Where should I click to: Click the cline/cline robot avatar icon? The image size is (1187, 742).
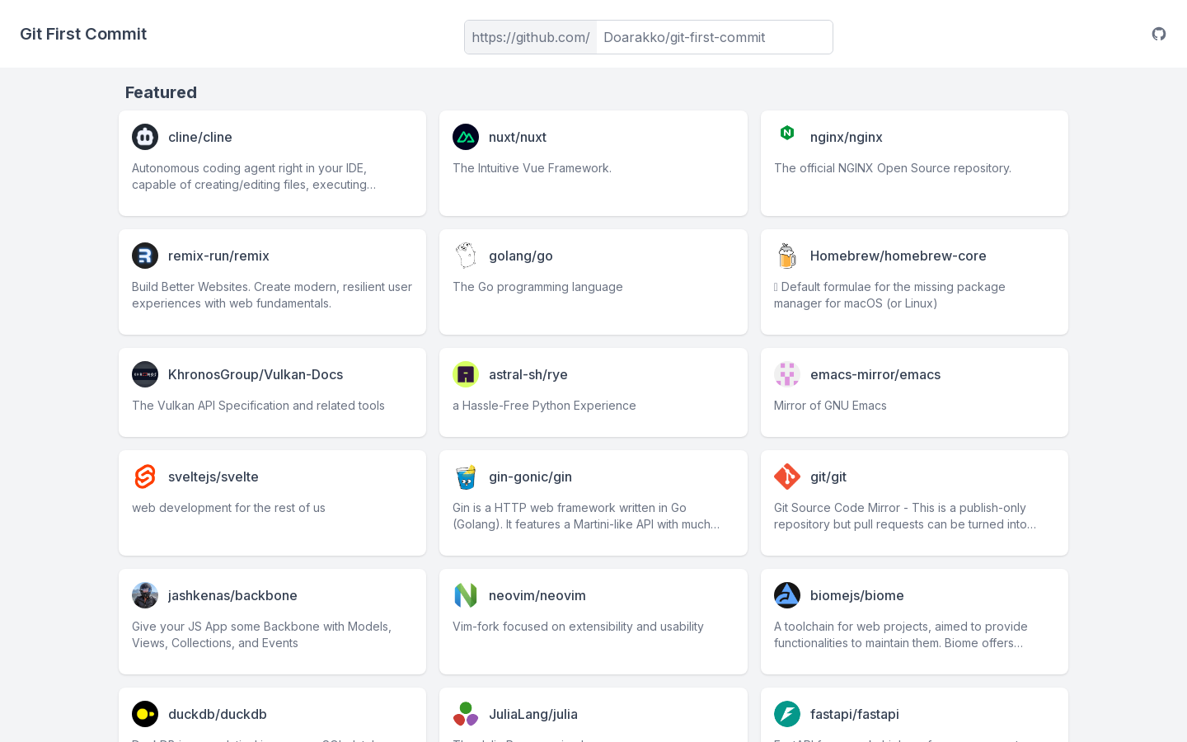click(x=145, y=137)
